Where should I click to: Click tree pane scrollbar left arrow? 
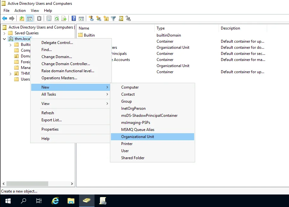[4, 184]
